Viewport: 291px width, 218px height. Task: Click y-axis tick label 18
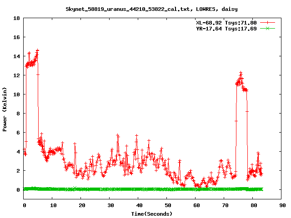click(16, 18)
